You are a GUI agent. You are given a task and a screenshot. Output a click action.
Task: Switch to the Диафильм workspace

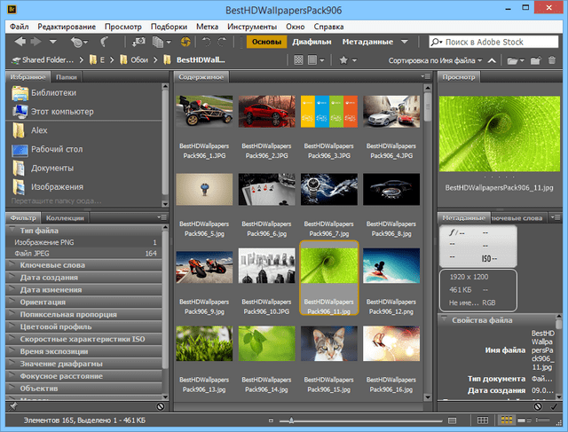312,42
